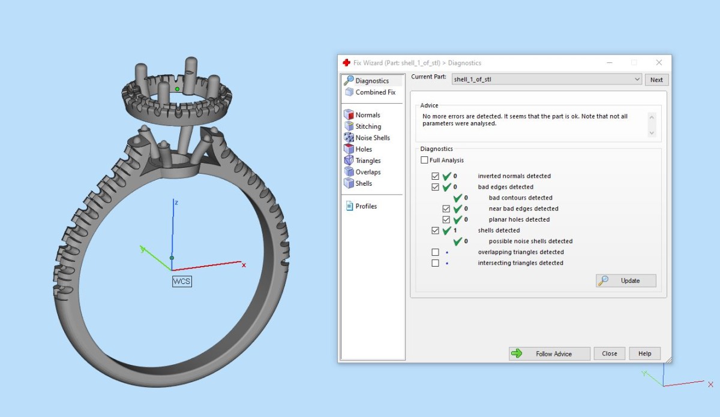Enable the intersecting triangles detected checkbox

tap(436, 263)
